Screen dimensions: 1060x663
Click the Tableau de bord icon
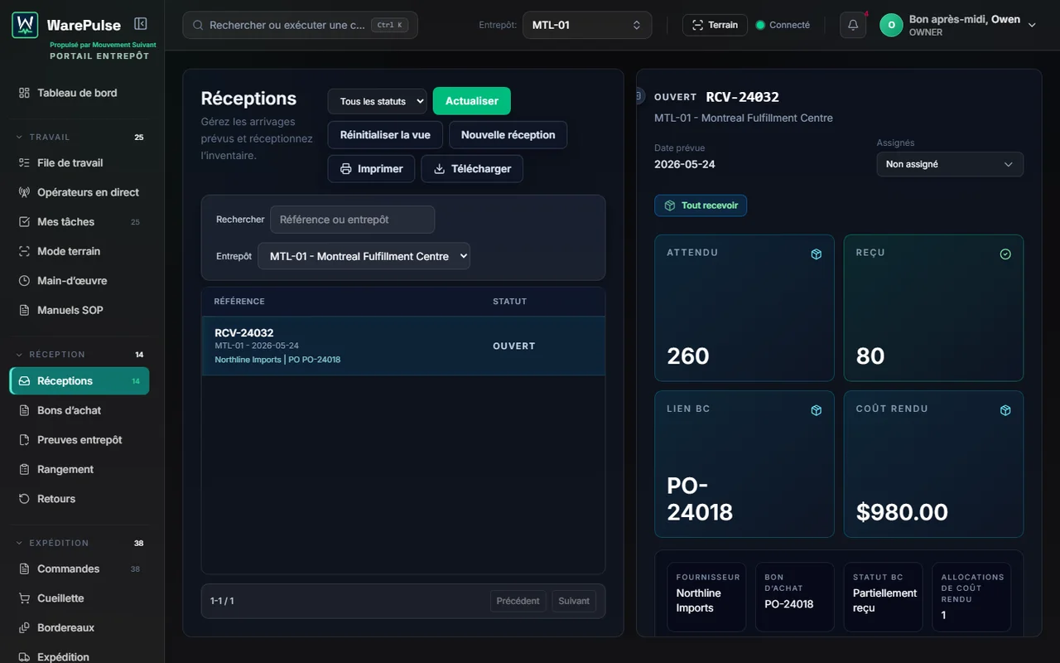pyautogui.click(x=24, y=93)
